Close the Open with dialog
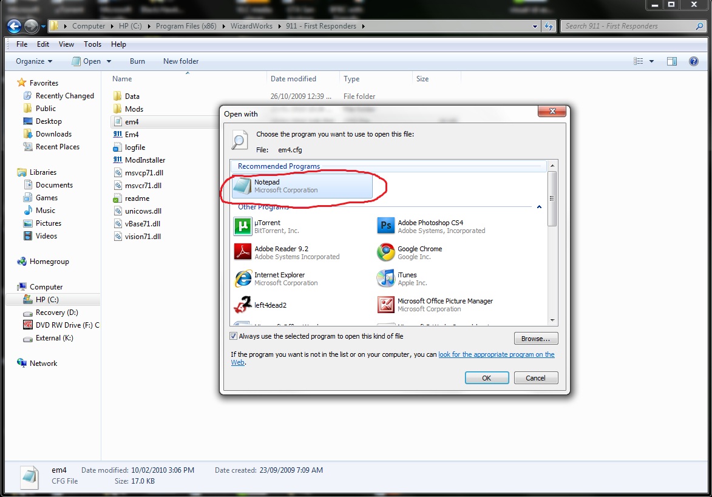The image size is (712, 497). coord(552,111)
